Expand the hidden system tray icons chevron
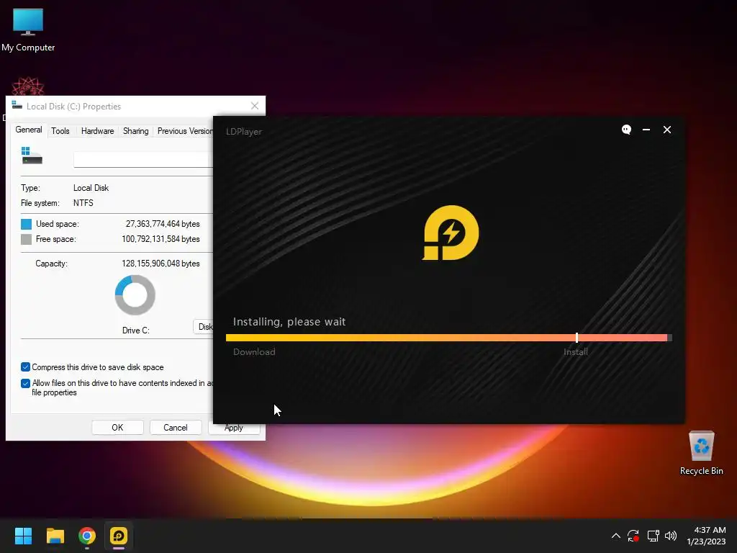The width and height of the screenshot is (737, 553). [x=616, y=536]
